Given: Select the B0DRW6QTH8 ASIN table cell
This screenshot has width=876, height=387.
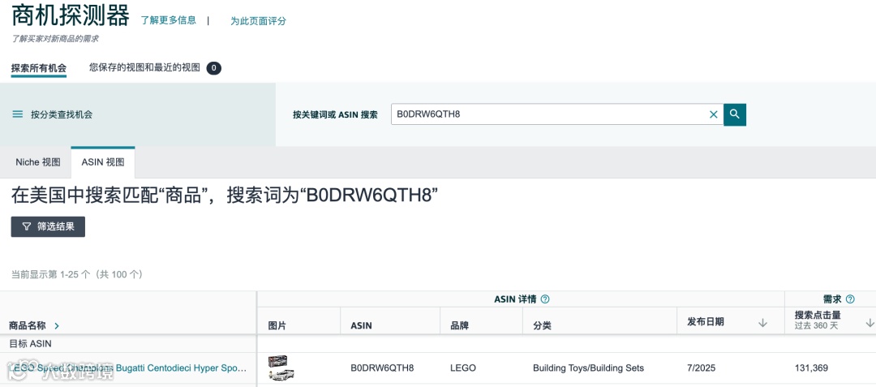Looking at the screenshot, I should [x=382, y=368].
